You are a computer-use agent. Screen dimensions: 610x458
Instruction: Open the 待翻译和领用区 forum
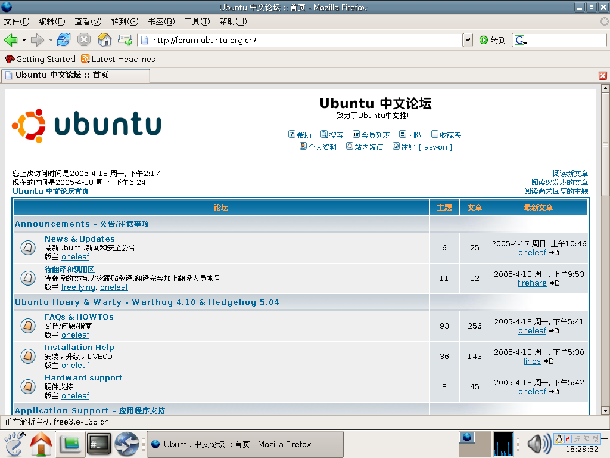[x=69, y=269]
